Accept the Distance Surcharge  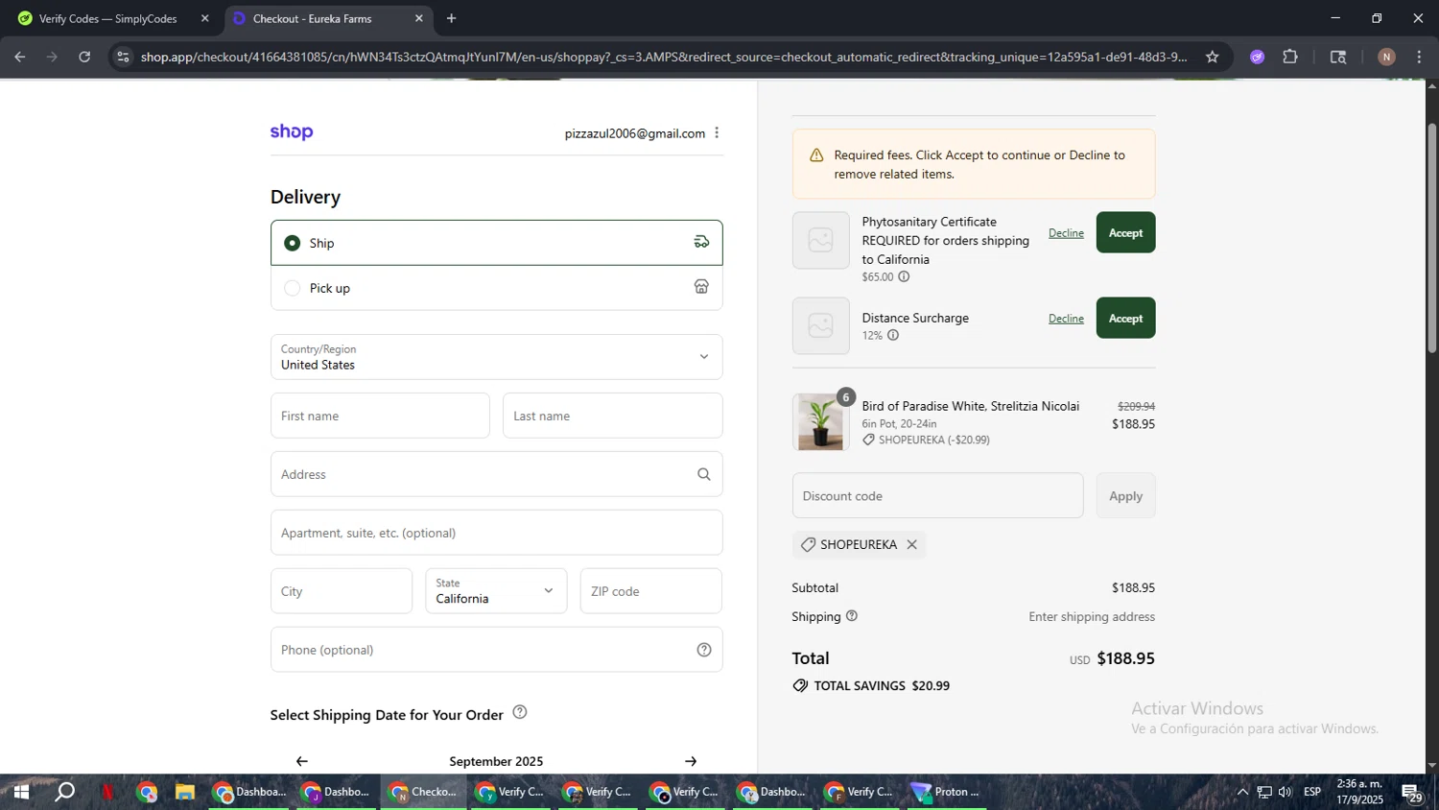1125,318
